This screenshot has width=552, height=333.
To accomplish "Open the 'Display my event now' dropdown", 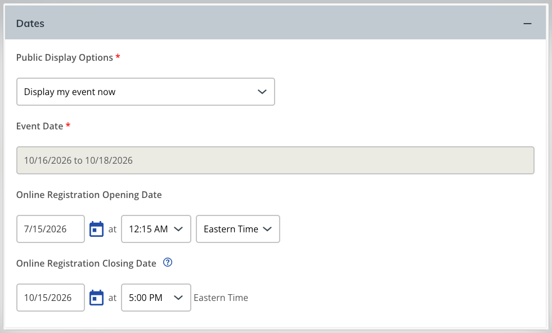I will pos(145,92).
